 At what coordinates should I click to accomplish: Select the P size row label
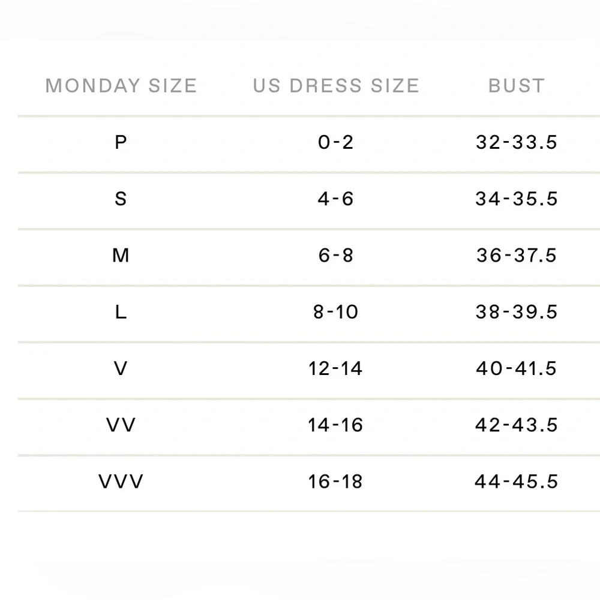click(x=121, y=142)
